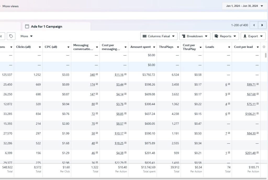Open the Export dropdown menu

point(253,36)
